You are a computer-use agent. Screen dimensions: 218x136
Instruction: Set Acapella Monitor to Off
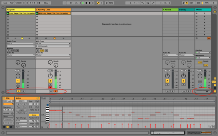pyautogui.click(x=17, y=51)
